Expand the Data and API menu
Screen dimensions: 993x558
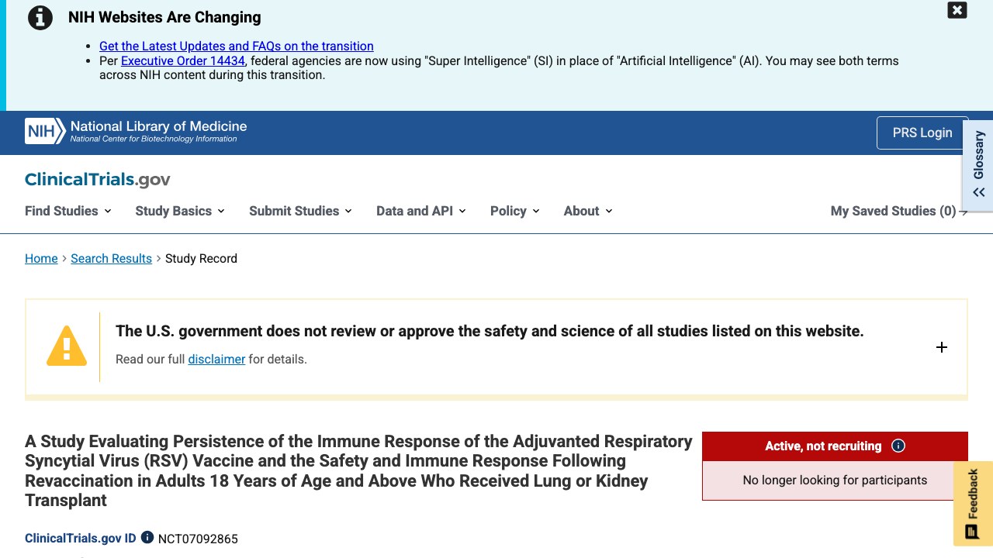(421, 211)
